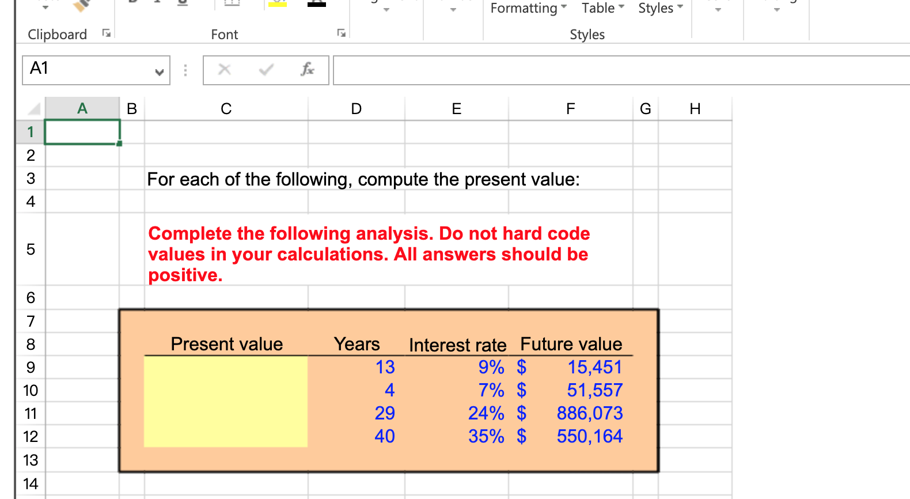The width and height of the screenshot is (910, 499).
Task: Pick the black font color swatch
Action: click(x=317, y=4)
